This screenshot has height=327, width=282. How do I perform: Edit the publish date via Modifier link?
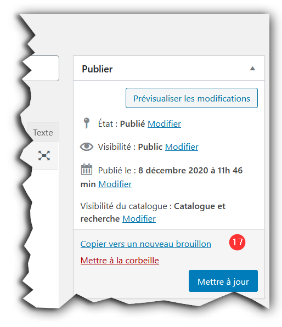tap(115, 184)
